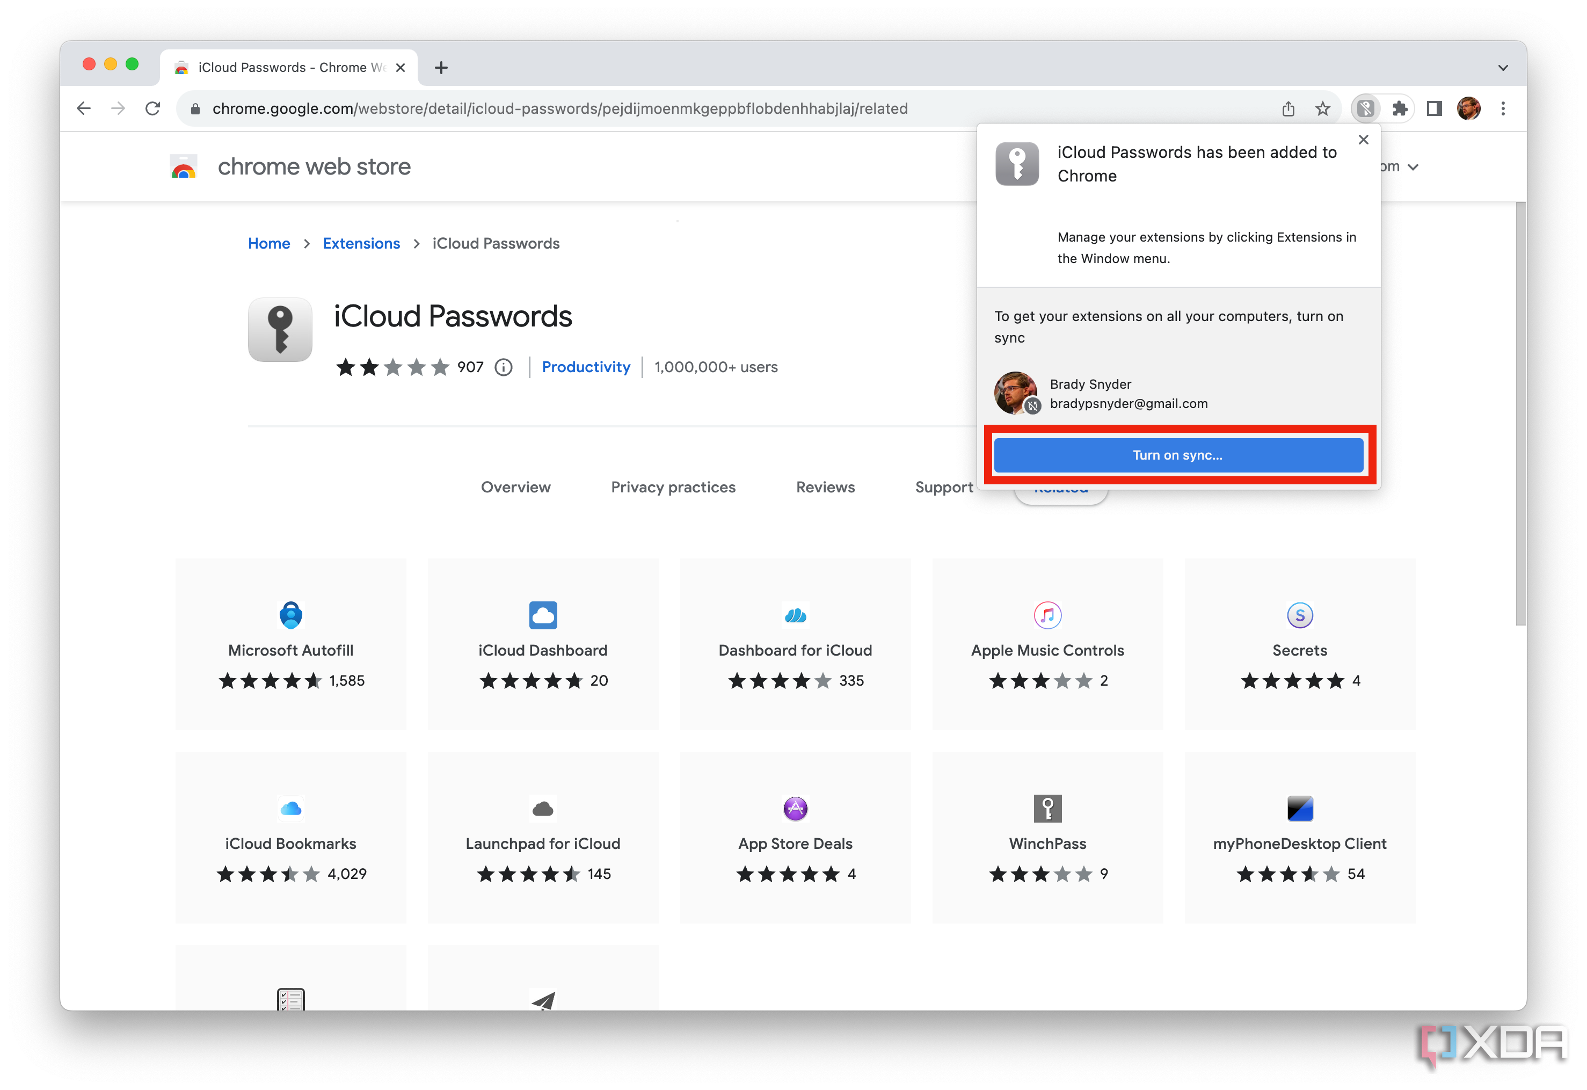Click the browser address bar
The width and height of the screenshot is (1587, 1090).
[x=547, y=108]
